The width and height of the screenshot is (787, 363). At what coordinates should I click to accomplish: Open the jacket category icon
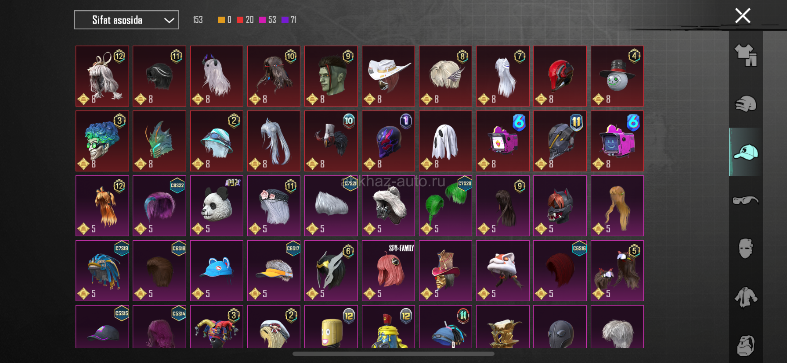[746, 297]
